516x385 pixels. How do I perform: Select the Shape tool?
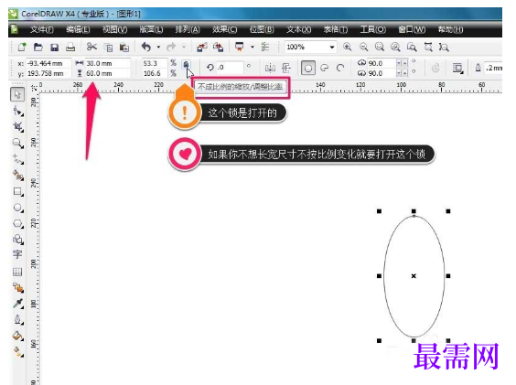17,112
